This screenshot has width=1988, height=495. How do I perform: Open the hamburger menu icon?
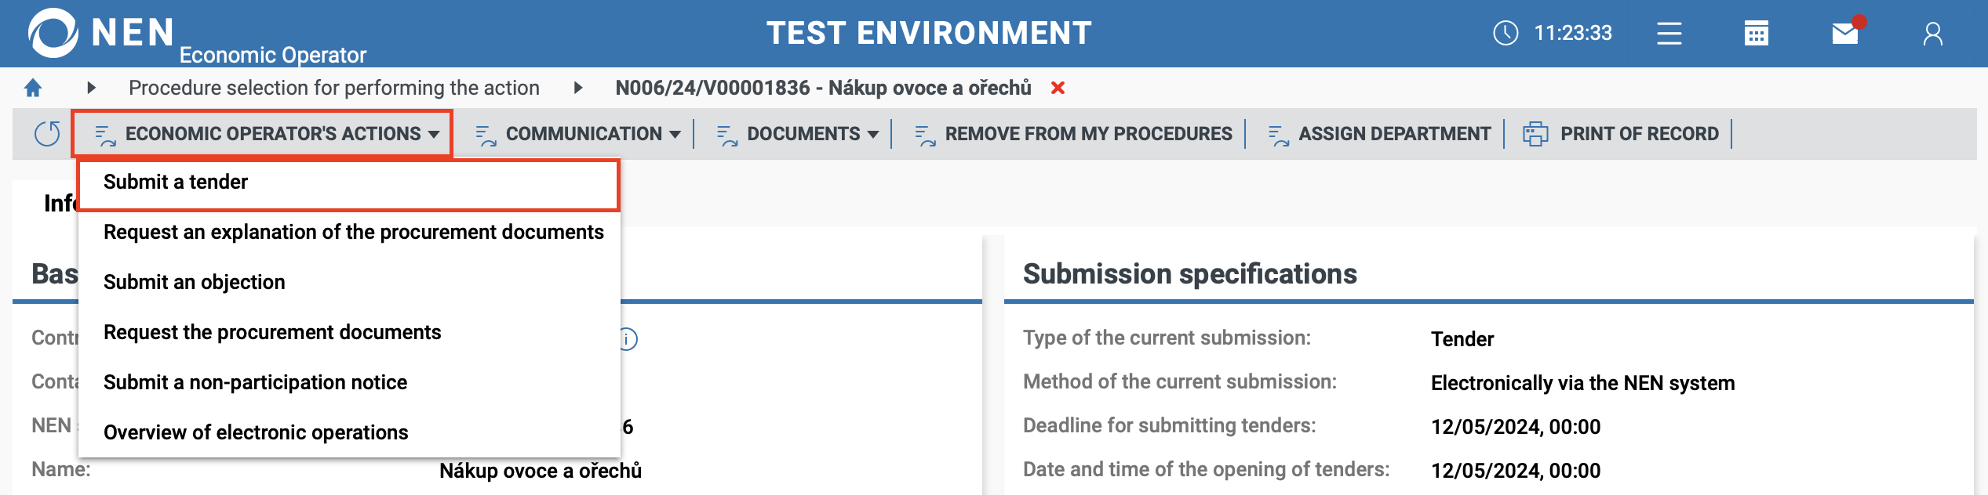[x=1669, y=34]
